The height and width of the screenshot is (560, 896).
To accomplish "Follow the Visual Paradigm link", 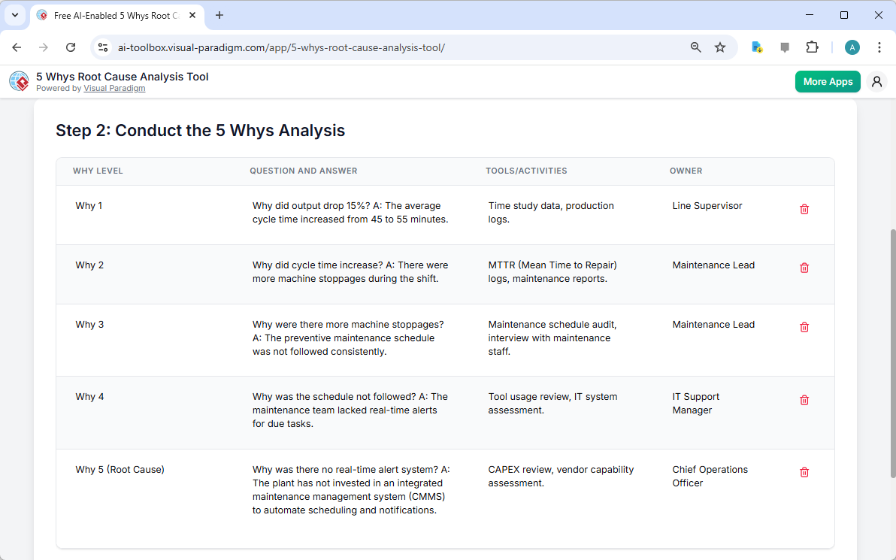I will click(x=114, y=88).
